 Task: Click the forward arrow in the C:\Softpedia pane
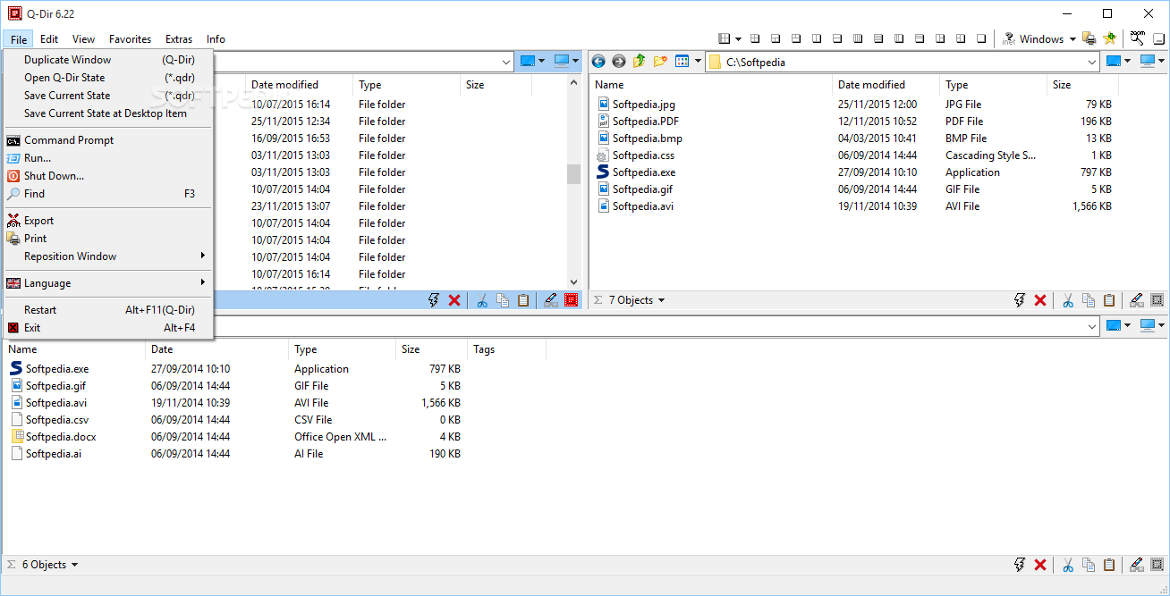(x=618, y=62)
